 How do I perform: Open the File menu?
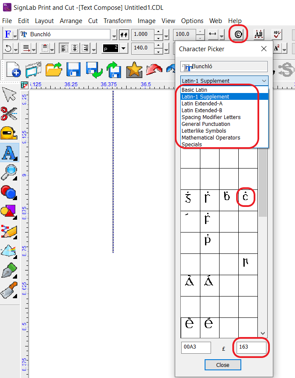click(7, 21)
